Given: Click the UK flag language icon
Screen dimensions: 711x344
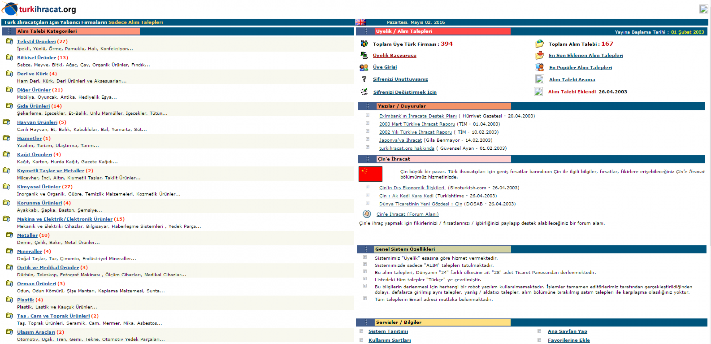Looking at the screenshot, I should (x=360, y=22).
